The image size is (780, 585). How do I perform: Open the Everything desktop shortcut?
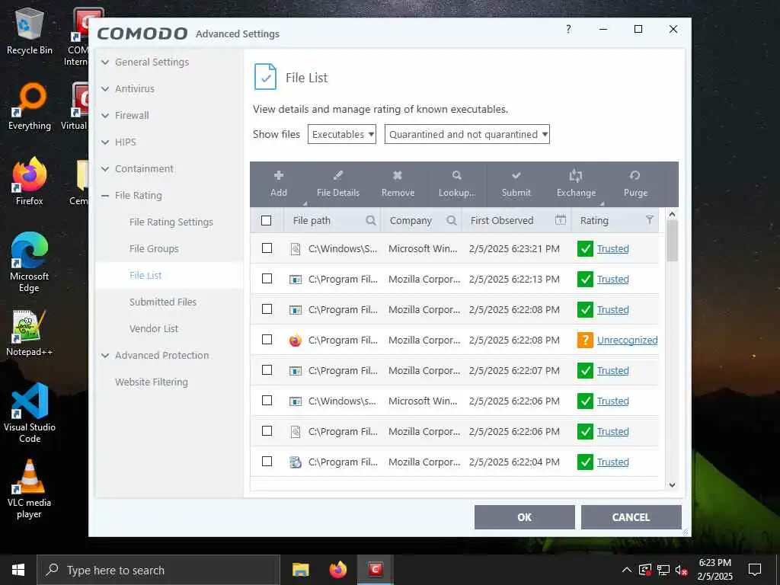30,106
